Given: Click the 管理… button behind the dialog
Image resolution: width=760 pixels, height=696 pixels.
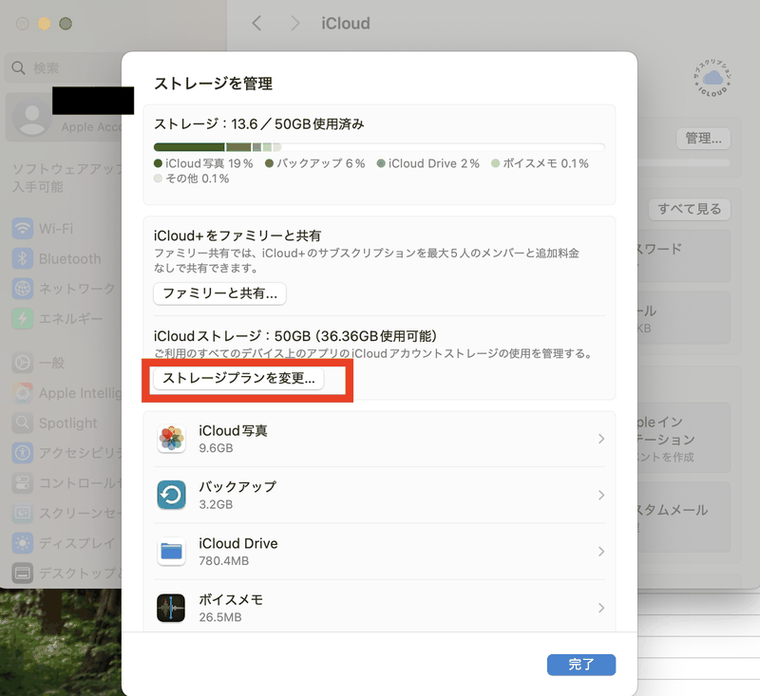Looking at the screenshot, I should point(703,139).
